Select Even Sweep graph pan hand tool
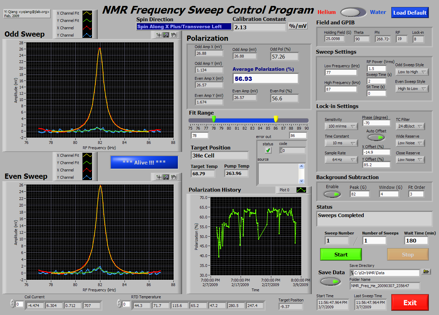 coord(174,177)
